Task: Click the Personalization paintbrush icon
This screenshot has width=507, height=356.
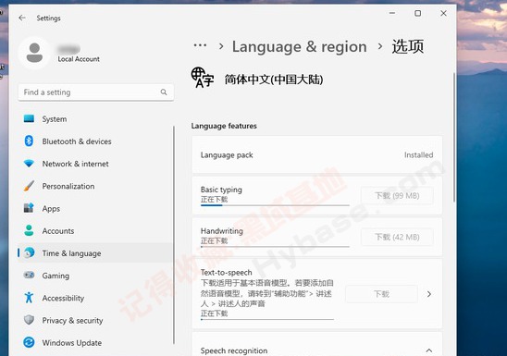Action: click(29, 186)
